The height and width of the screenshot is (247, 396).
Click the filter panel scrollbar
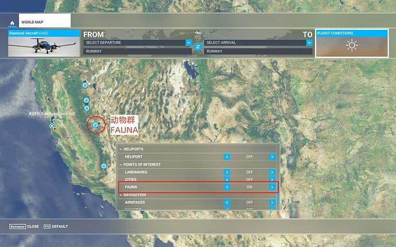click(x=278, y=199)
